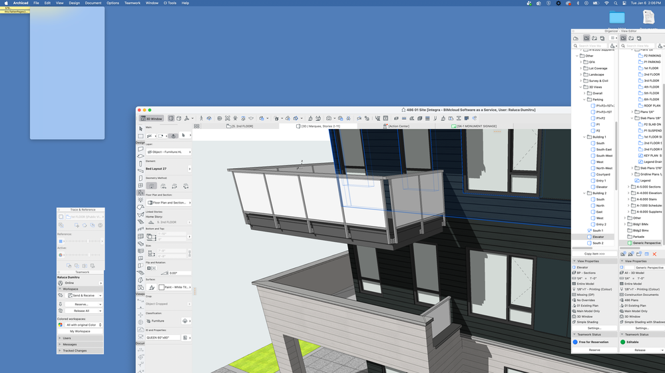Toggle the highlighted view map icon in Organizer left pane
Image resolution: width=665 pixels, height=373 pixels.
[586, 38]
